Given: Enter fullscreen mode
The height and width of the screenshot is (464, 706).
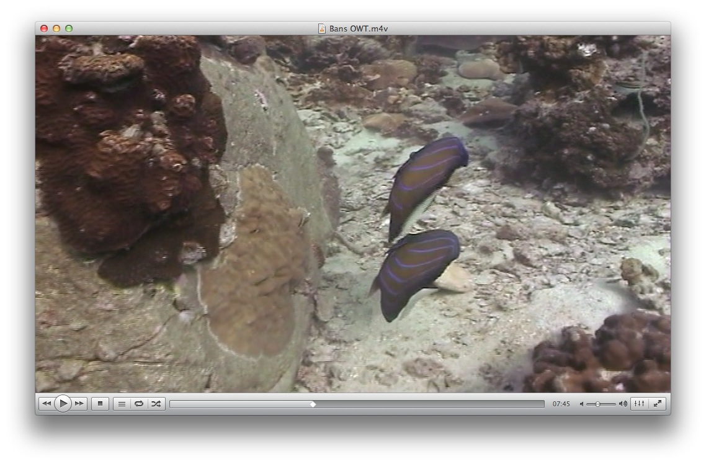Looking at the screenshot, I should click(x=658, y=404).
